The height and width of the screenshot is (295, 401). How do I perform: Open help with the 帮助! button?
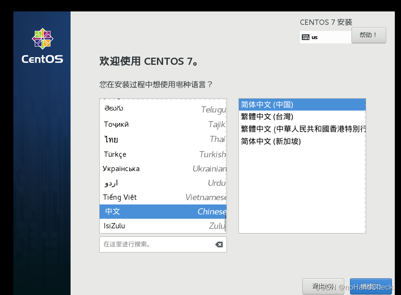369,35
